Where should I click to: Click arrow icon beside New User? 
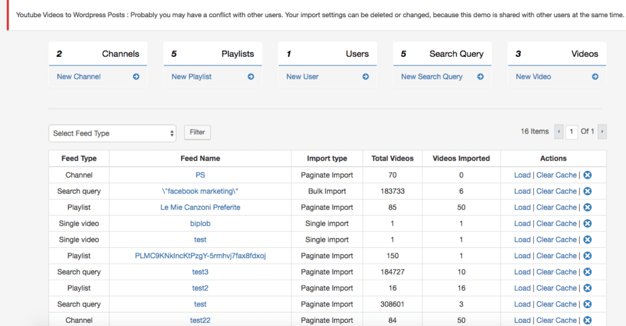[x=366, y=76]
